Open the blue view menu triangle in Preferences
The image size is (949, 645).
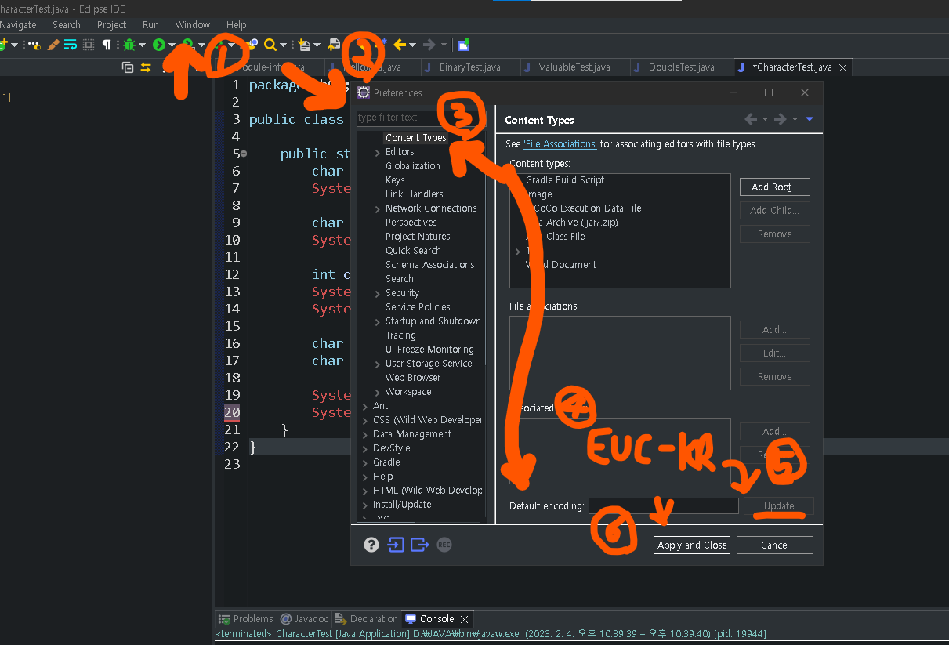pyautogui.click(x=810, y=119)
